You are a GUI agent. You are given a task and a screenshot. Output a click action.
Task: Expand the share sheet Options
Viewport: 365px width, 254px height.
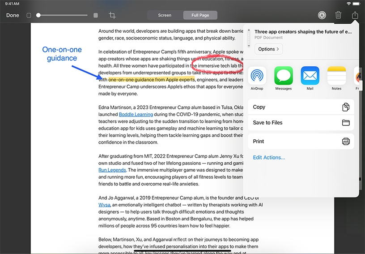point(268,49)
